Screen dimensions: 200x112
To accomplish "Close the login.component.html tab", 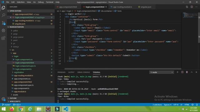I will click(106, 7).
